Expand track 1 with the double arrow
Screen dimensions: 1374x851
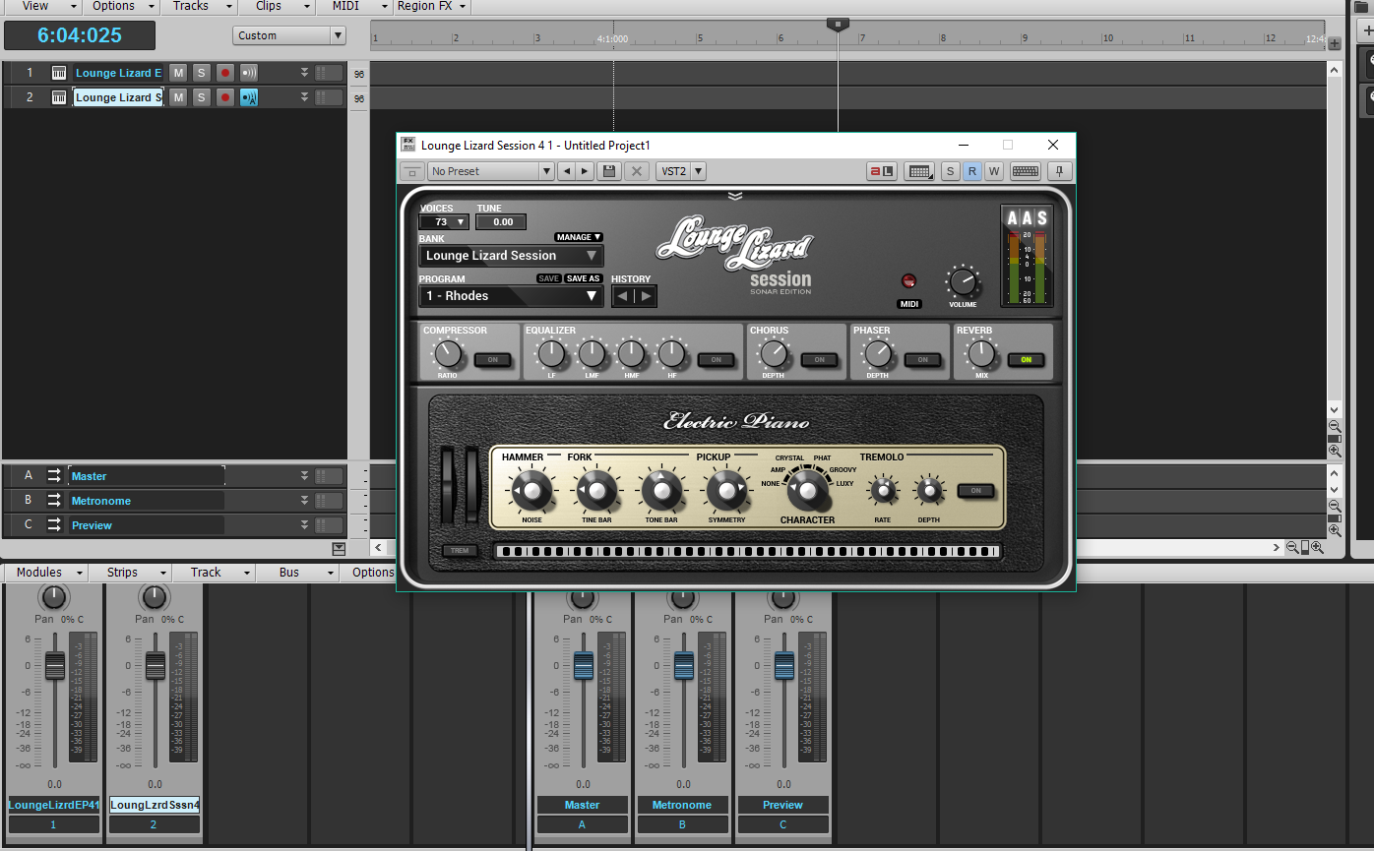click(x=305, y=73)
